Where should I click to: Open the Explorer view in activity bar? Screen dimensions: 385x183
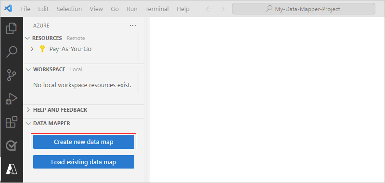[x=11, y=28]
